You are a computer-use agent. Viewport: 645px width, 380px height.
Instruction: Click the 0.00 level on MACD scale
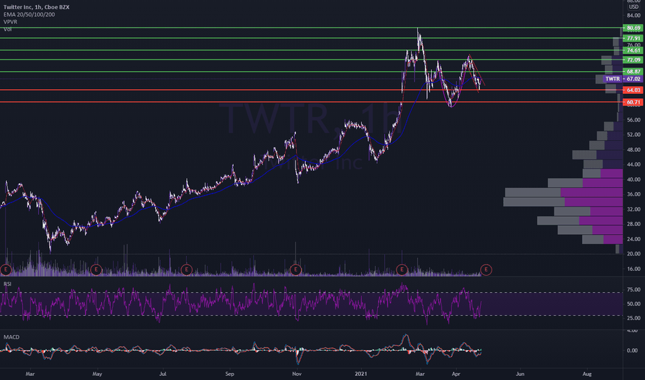(632, 350)
